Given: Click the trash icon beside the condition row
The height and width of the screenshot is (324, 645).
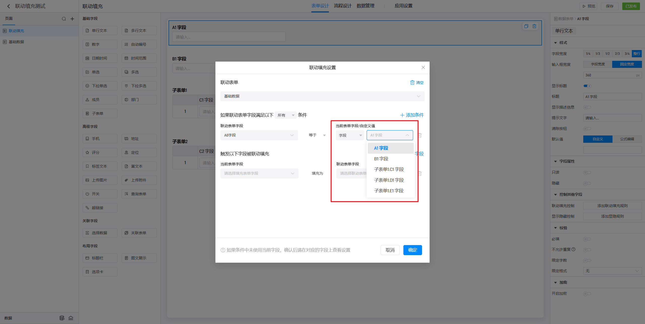Looking at the screenshot, I should coord(420,135).
